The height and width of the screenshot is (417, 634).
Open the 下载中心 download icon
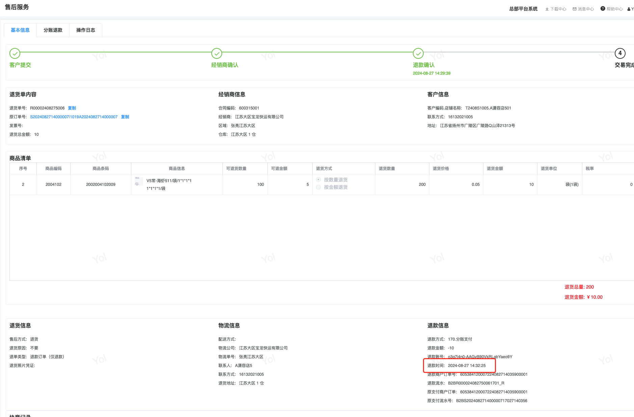pos(547,9)
